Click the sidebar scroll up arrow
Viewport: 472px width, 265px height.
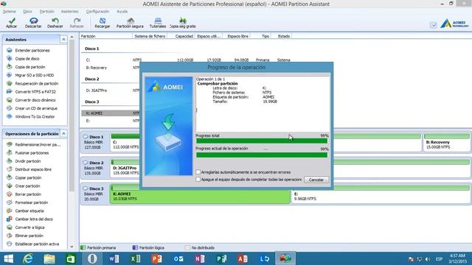click(72, 38)
